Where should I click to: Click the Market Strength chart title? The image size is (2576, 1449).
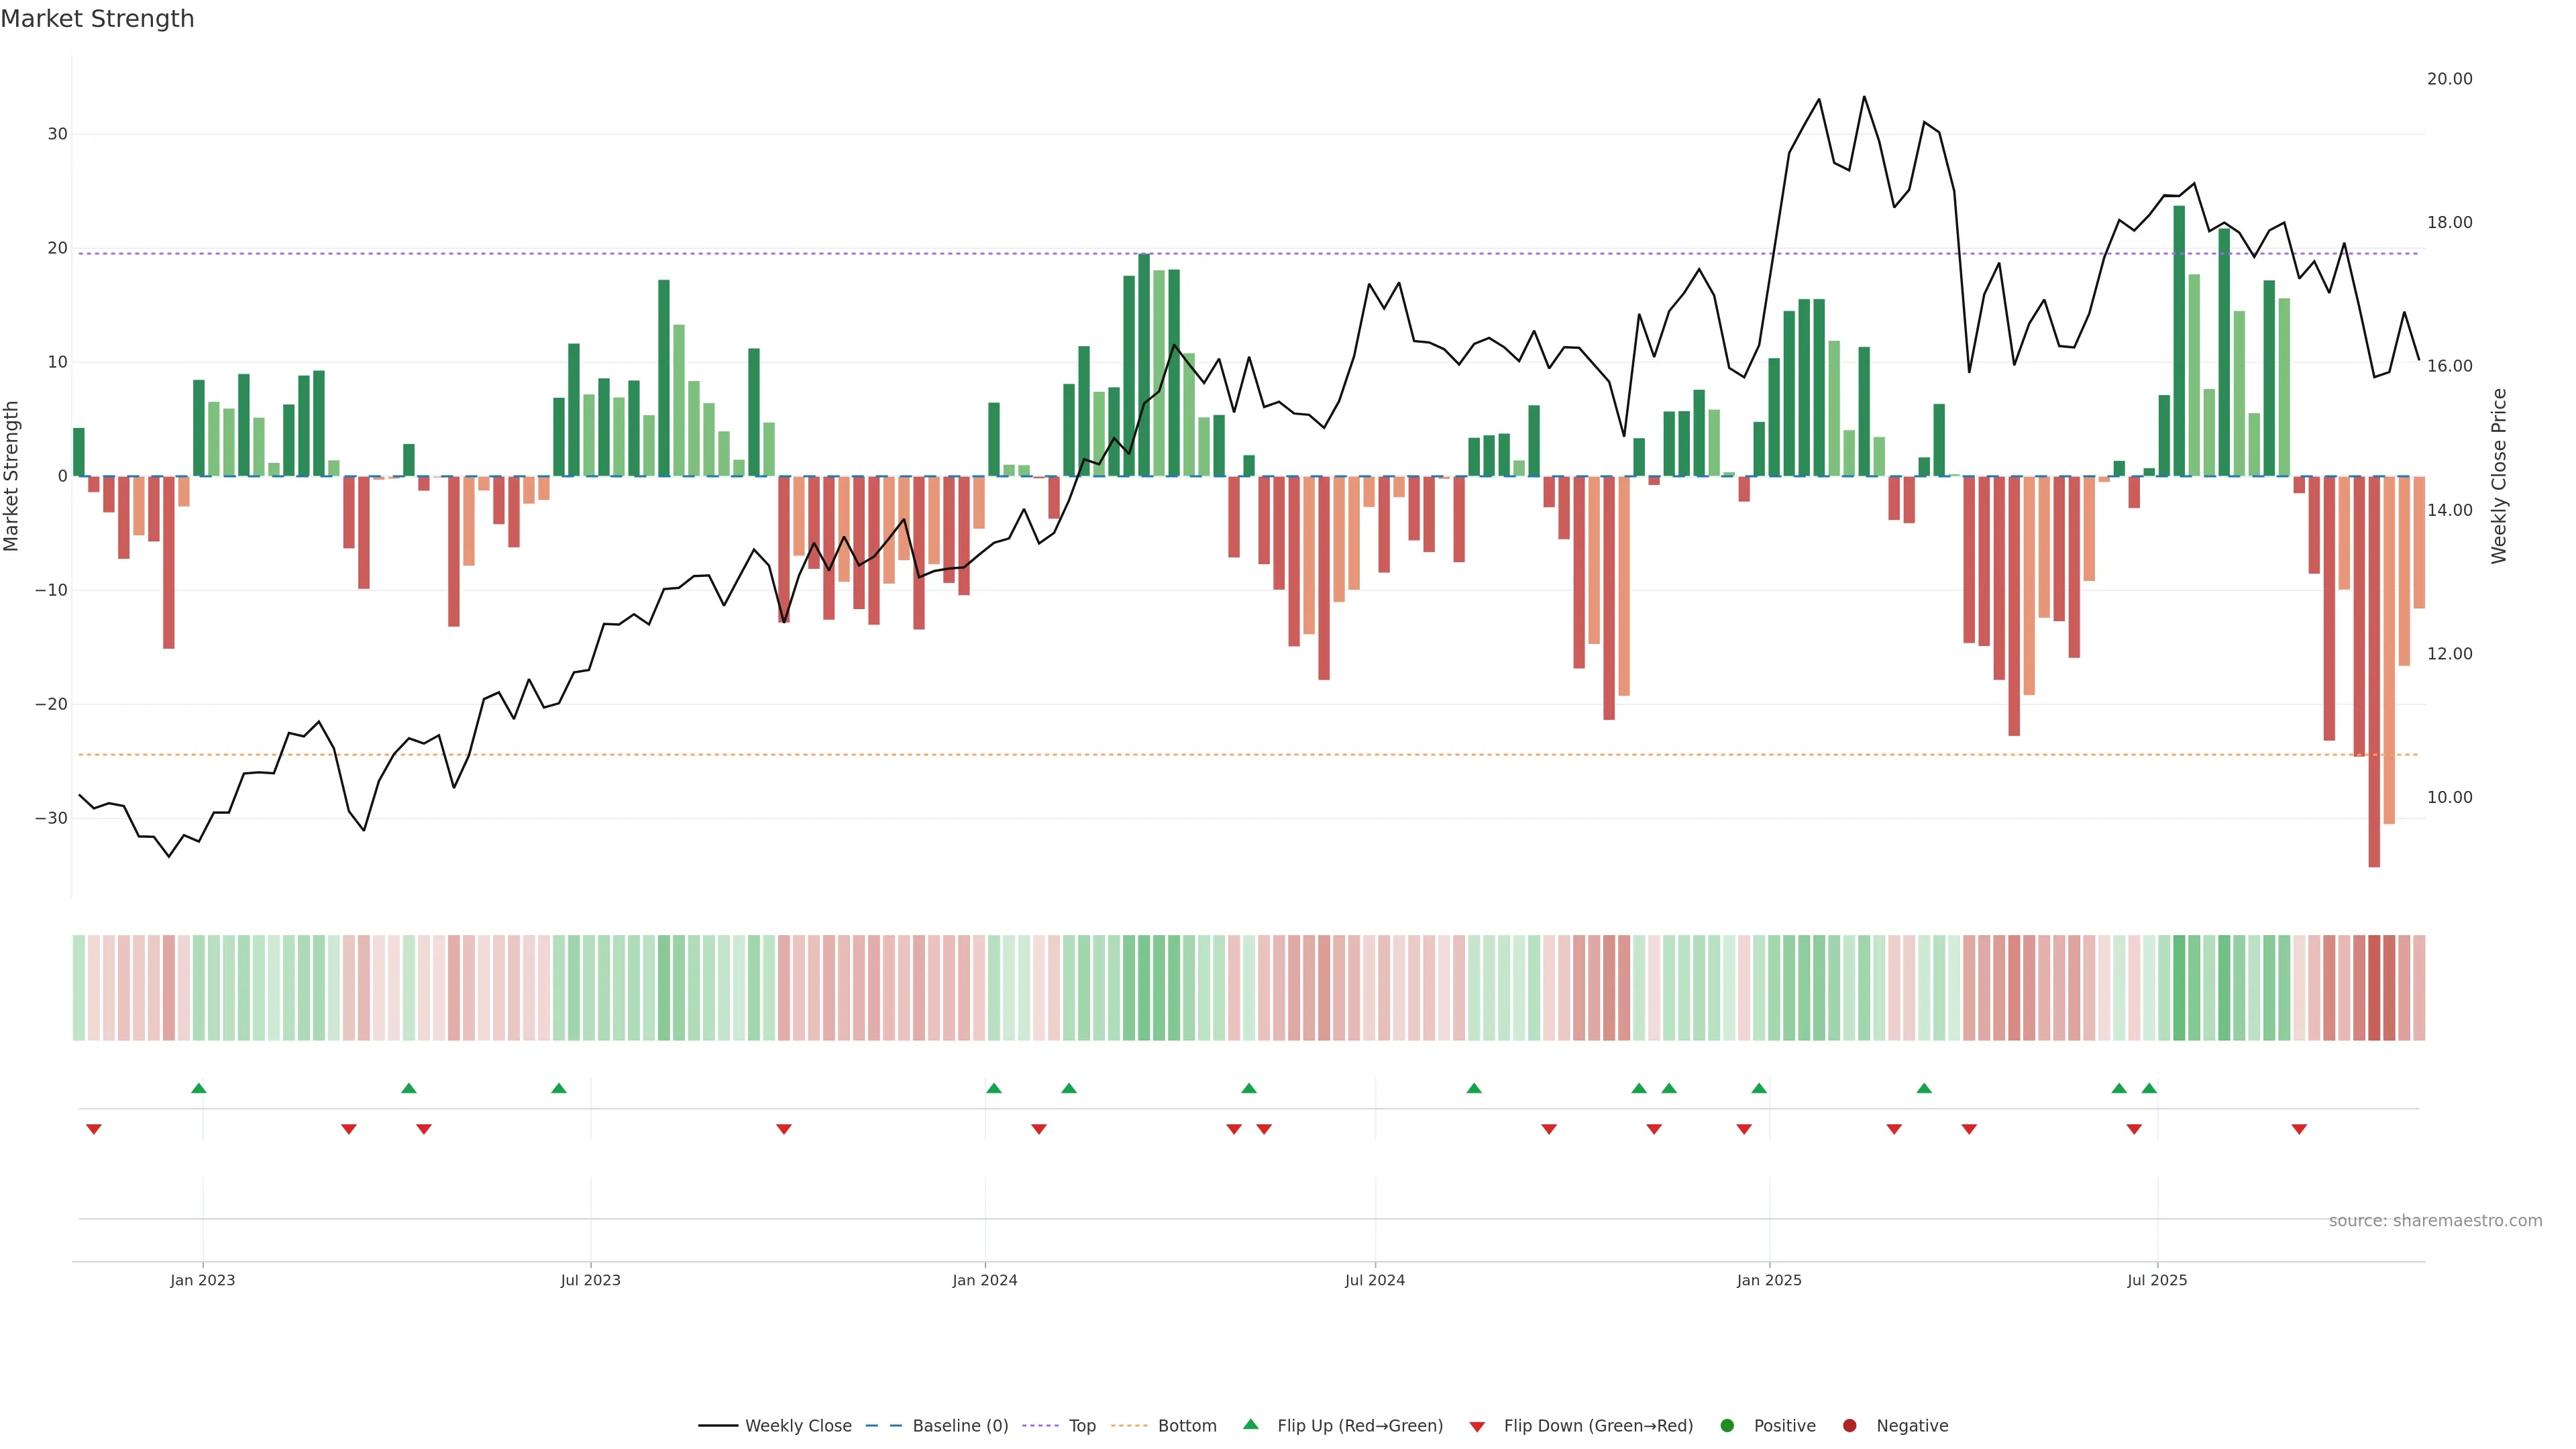tap(97, 19)
